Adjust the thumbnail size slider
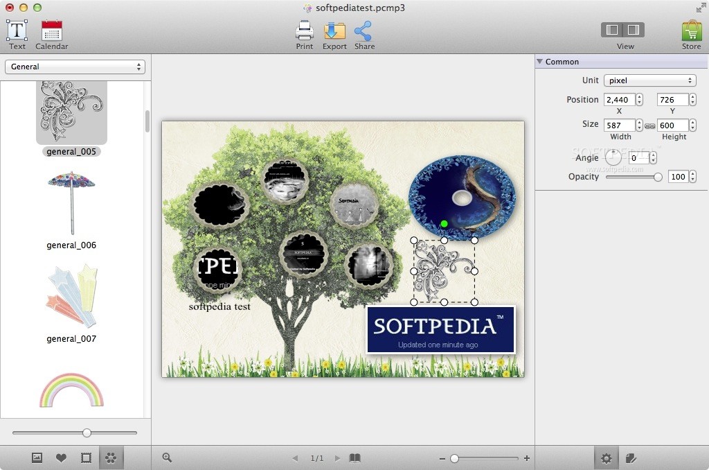 tap(87, 433)
